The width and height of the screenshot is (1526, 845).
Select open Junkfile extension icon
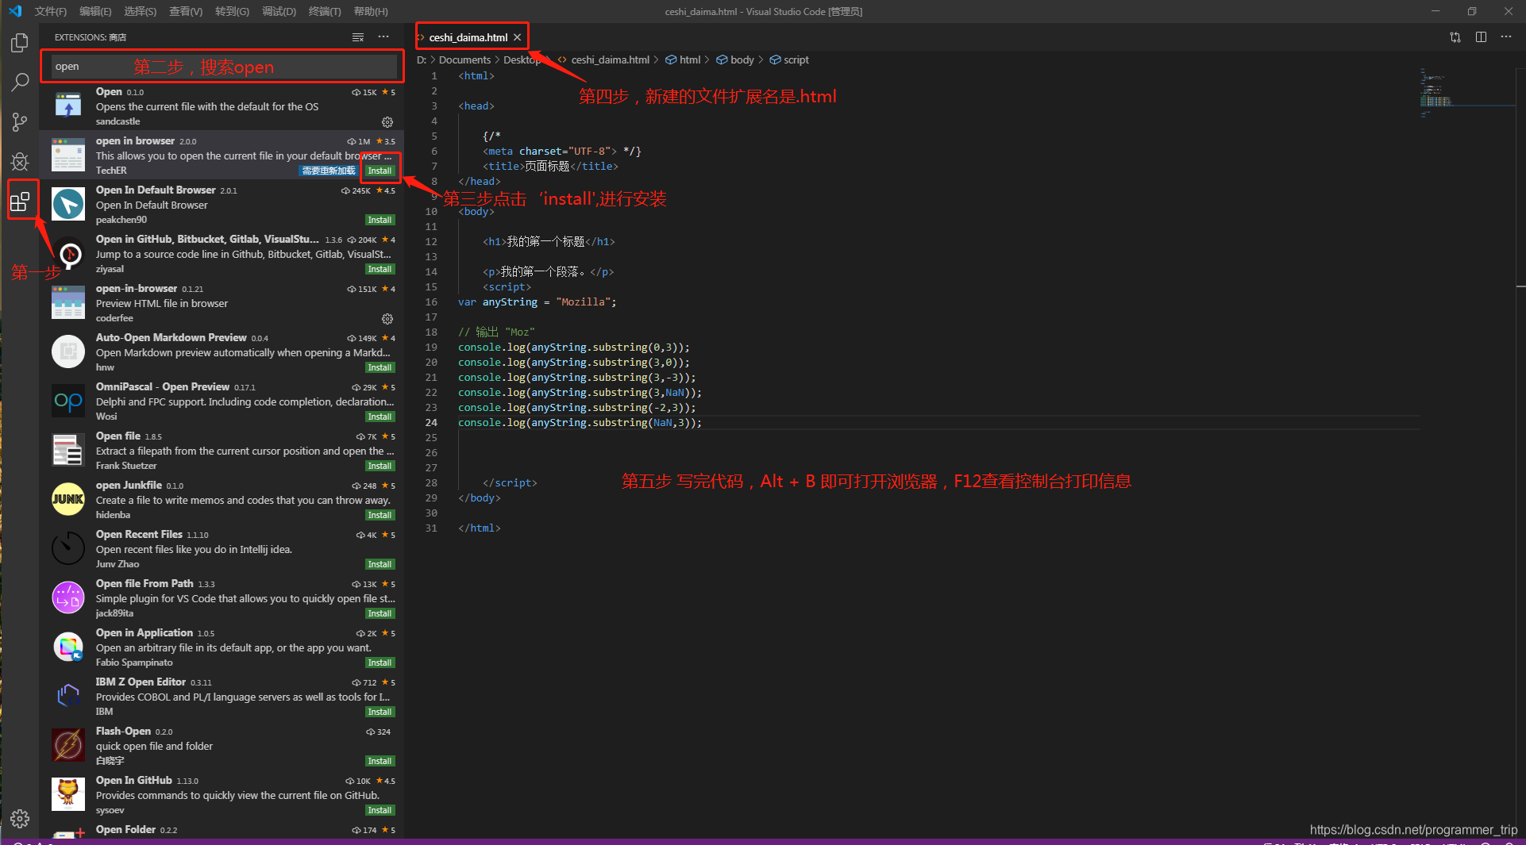[x=68, y=499]
